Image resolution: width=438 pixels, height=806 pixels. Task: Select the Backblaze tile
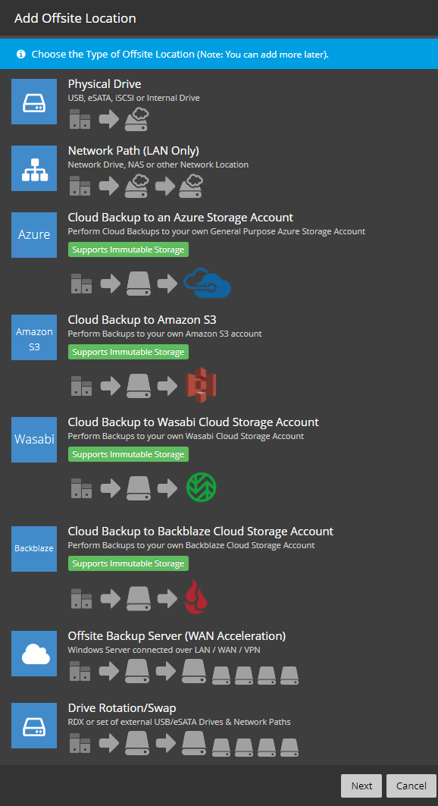click(x=34, y=548)
